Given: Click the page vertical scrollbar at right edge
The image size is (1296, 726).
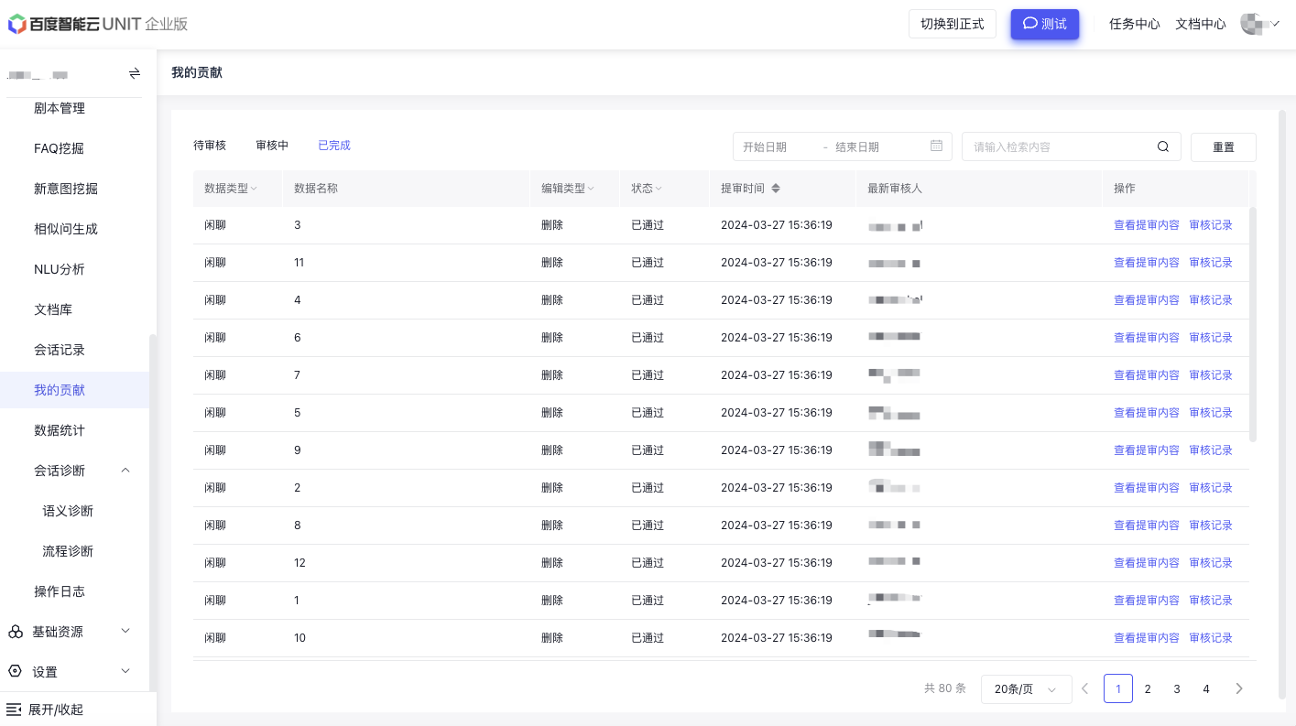Looking at the screenshot, I should tap(1282, 403).
